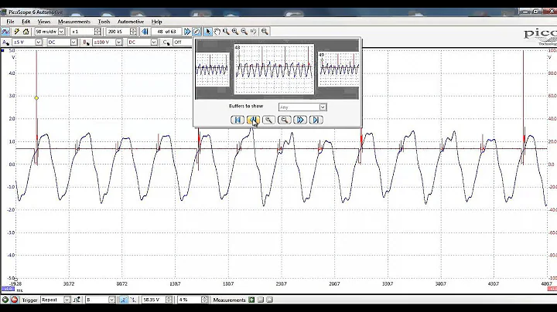Open channel A options button
Image resolution: width=557 pixels, height=312 pixels.
(5, 42)
